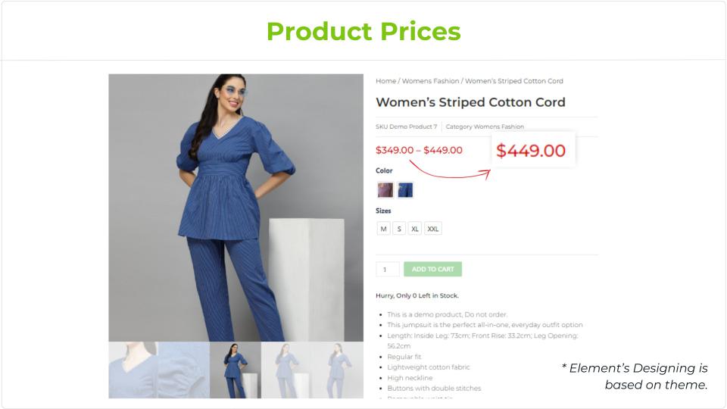Click the fourth gallery thumbnail
727x409 pixels.
point(287,370)
